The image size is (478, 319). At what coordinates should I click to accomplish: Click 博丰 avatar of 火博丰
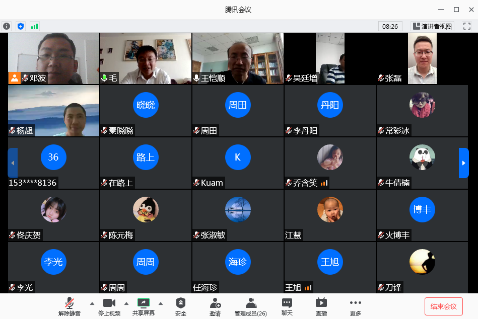(x=422, y=209)
